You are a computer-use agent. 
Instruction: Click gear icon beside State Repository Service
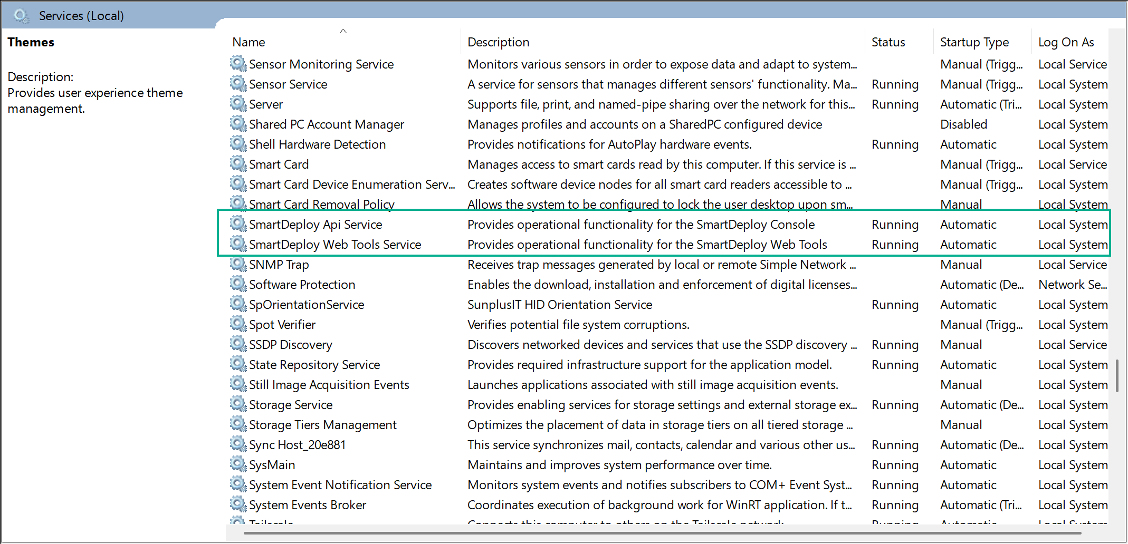pos(238,364)
